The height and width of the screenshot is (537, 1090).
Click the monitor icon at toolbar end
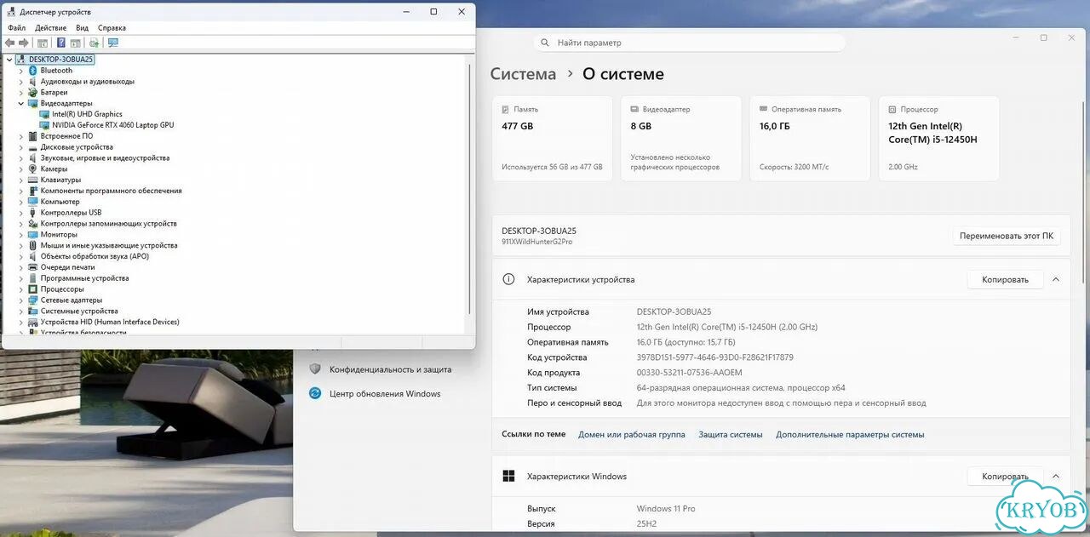click(112, 43)
